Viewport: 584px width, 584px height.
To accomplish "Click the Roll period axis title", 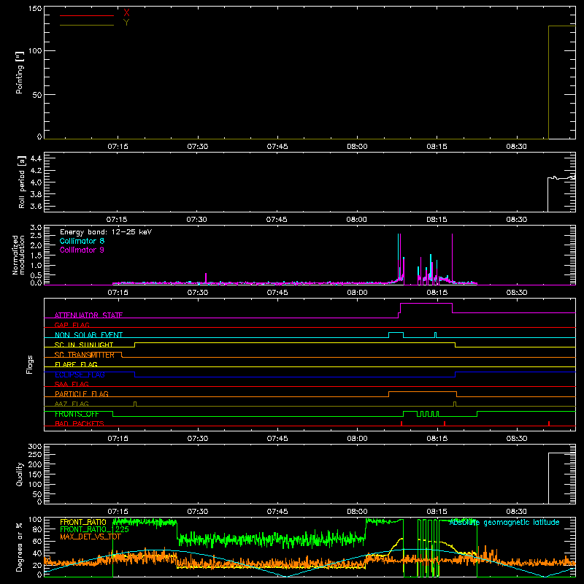I will 21,182.
